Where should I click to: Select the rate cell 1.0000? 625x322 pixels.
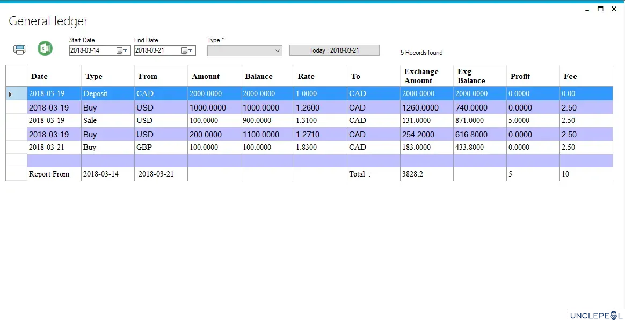point(321,94)
